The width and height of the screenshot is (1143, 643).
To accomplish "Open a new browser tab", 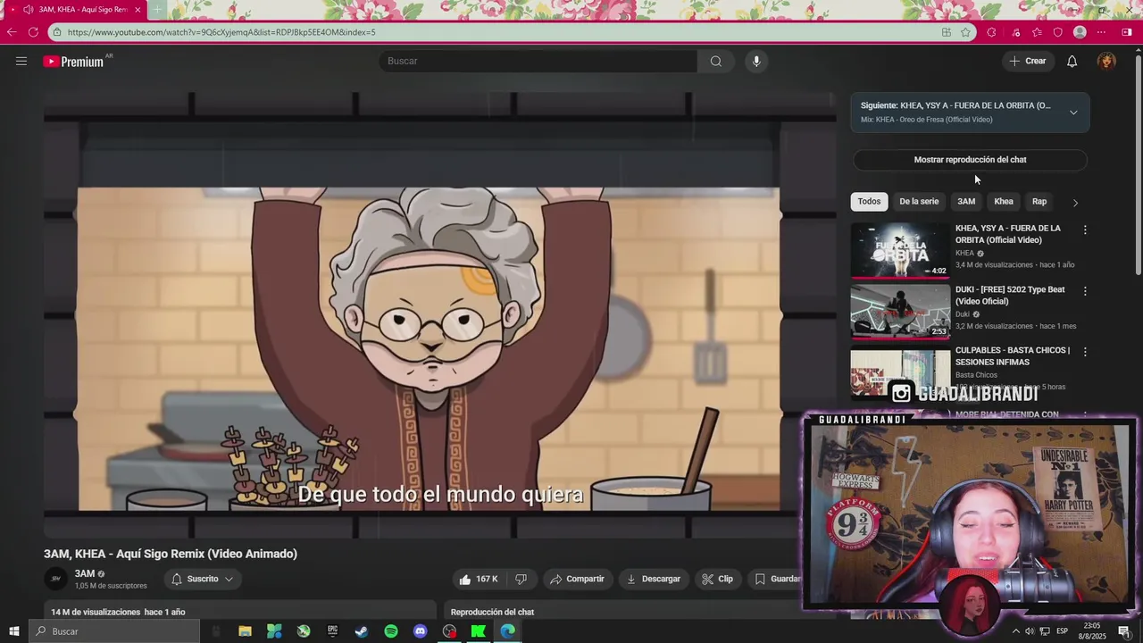I will (157, 10).
